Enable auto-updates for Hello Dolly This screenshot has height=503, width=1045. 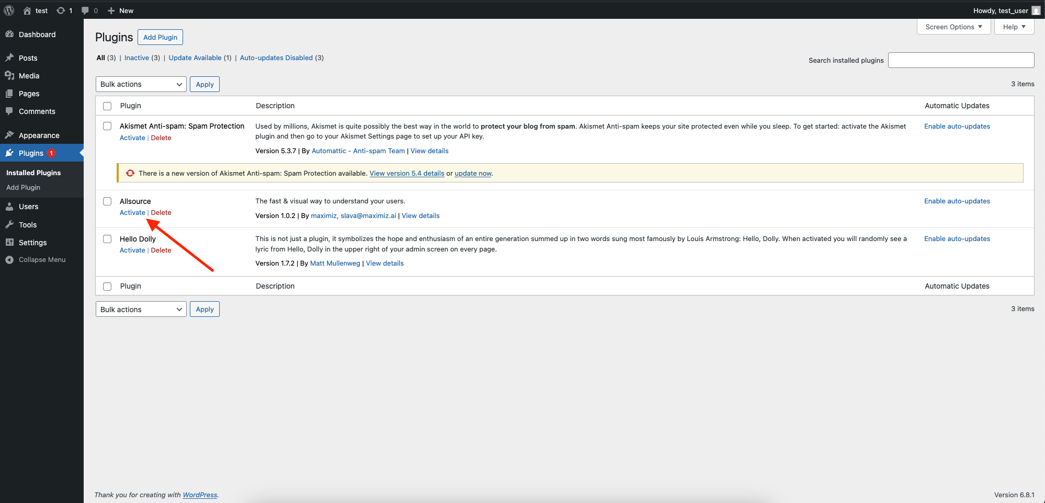[x=957, y=238]
